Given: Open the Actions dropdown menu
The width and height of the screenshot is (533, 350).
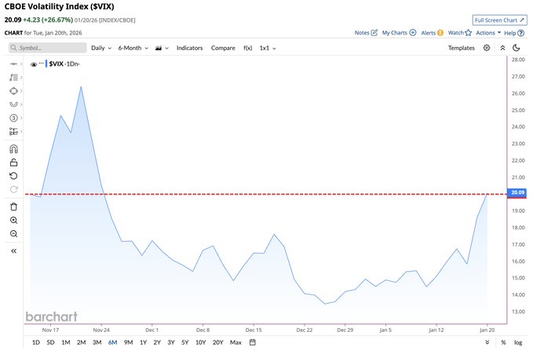Looking at the screenshot, I should pos(488,33).
